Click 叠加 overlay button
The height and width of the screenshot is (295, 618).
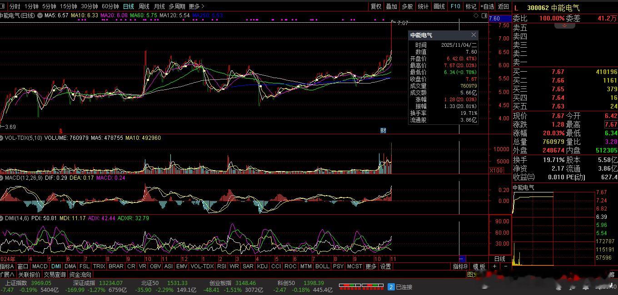(391, 6)
